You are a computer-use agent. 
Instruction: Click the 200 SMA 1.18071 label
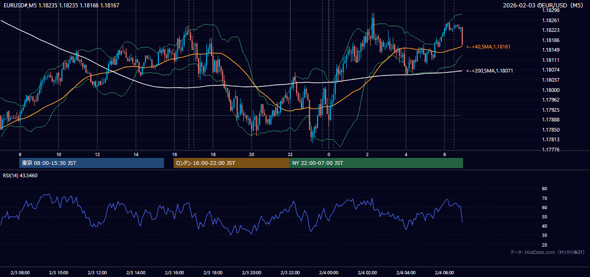pos(489,71)
